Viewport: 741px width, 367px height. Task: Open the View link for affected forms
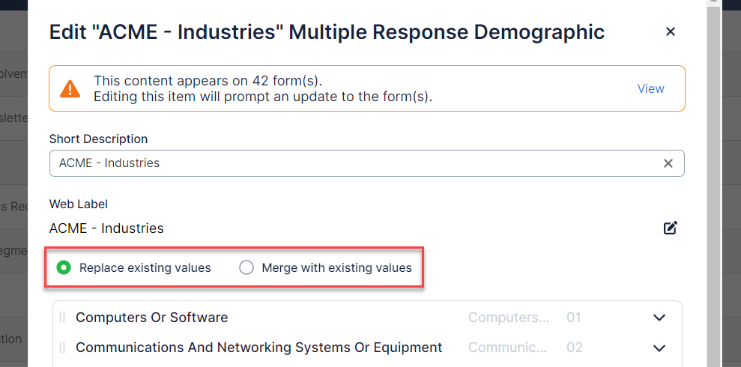coord(650,88)
